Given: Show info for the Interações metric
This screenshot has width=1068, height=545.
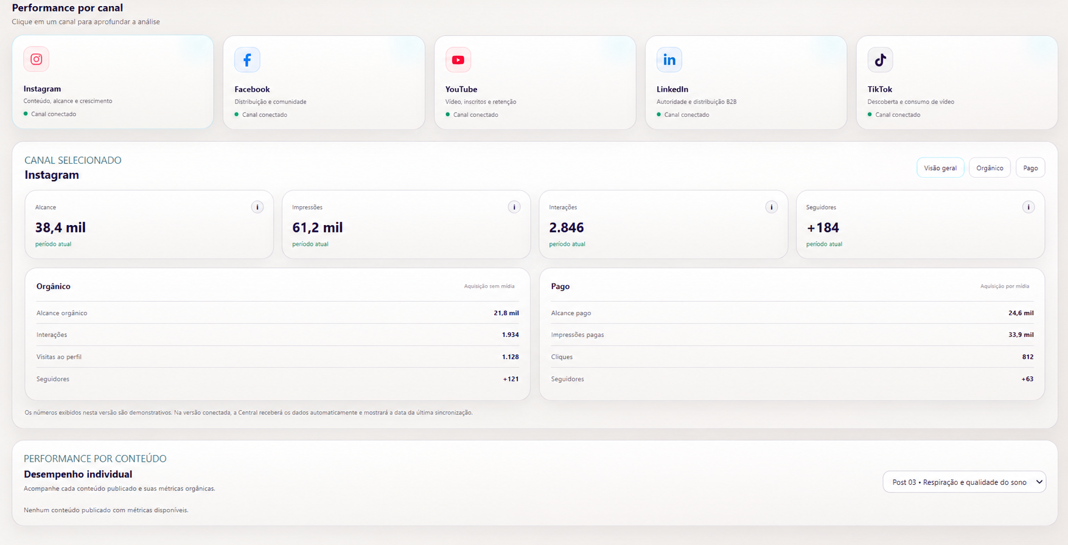Looking at the screenshot, I should [x=772, y=207].
